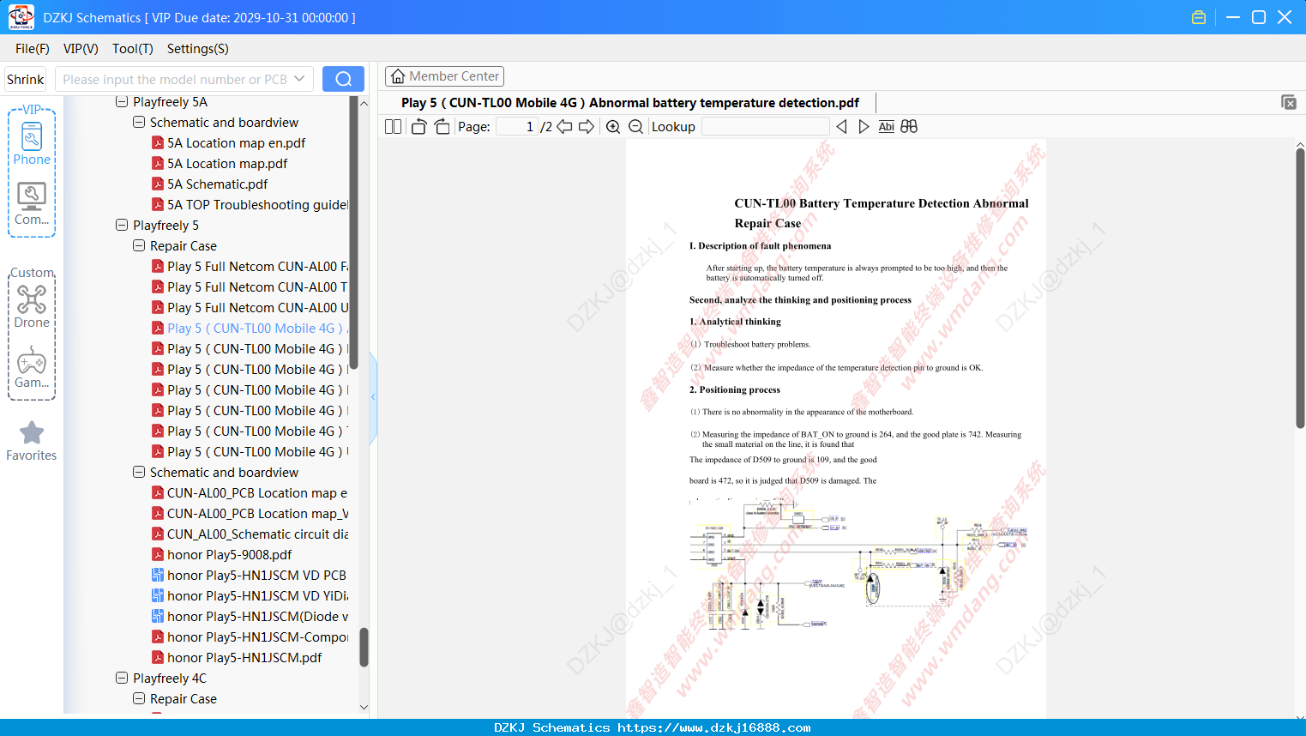This screenshot has height=736, width=1306.
Task: Find previous lookup match
Action: [x=841, y=127]
